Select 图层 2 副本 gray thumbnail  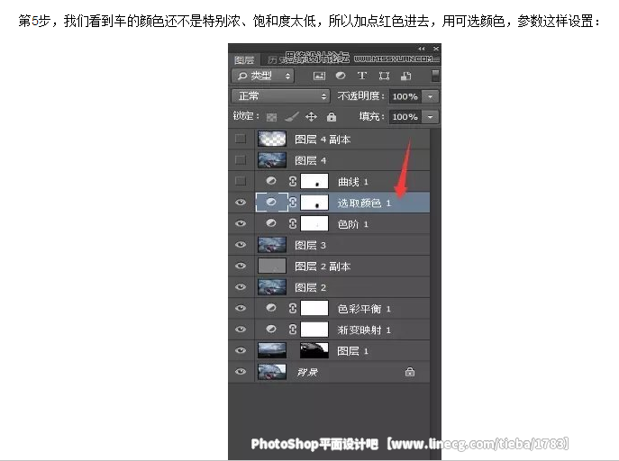272,266
